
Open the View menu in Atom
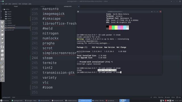click(x=10, y=4)
